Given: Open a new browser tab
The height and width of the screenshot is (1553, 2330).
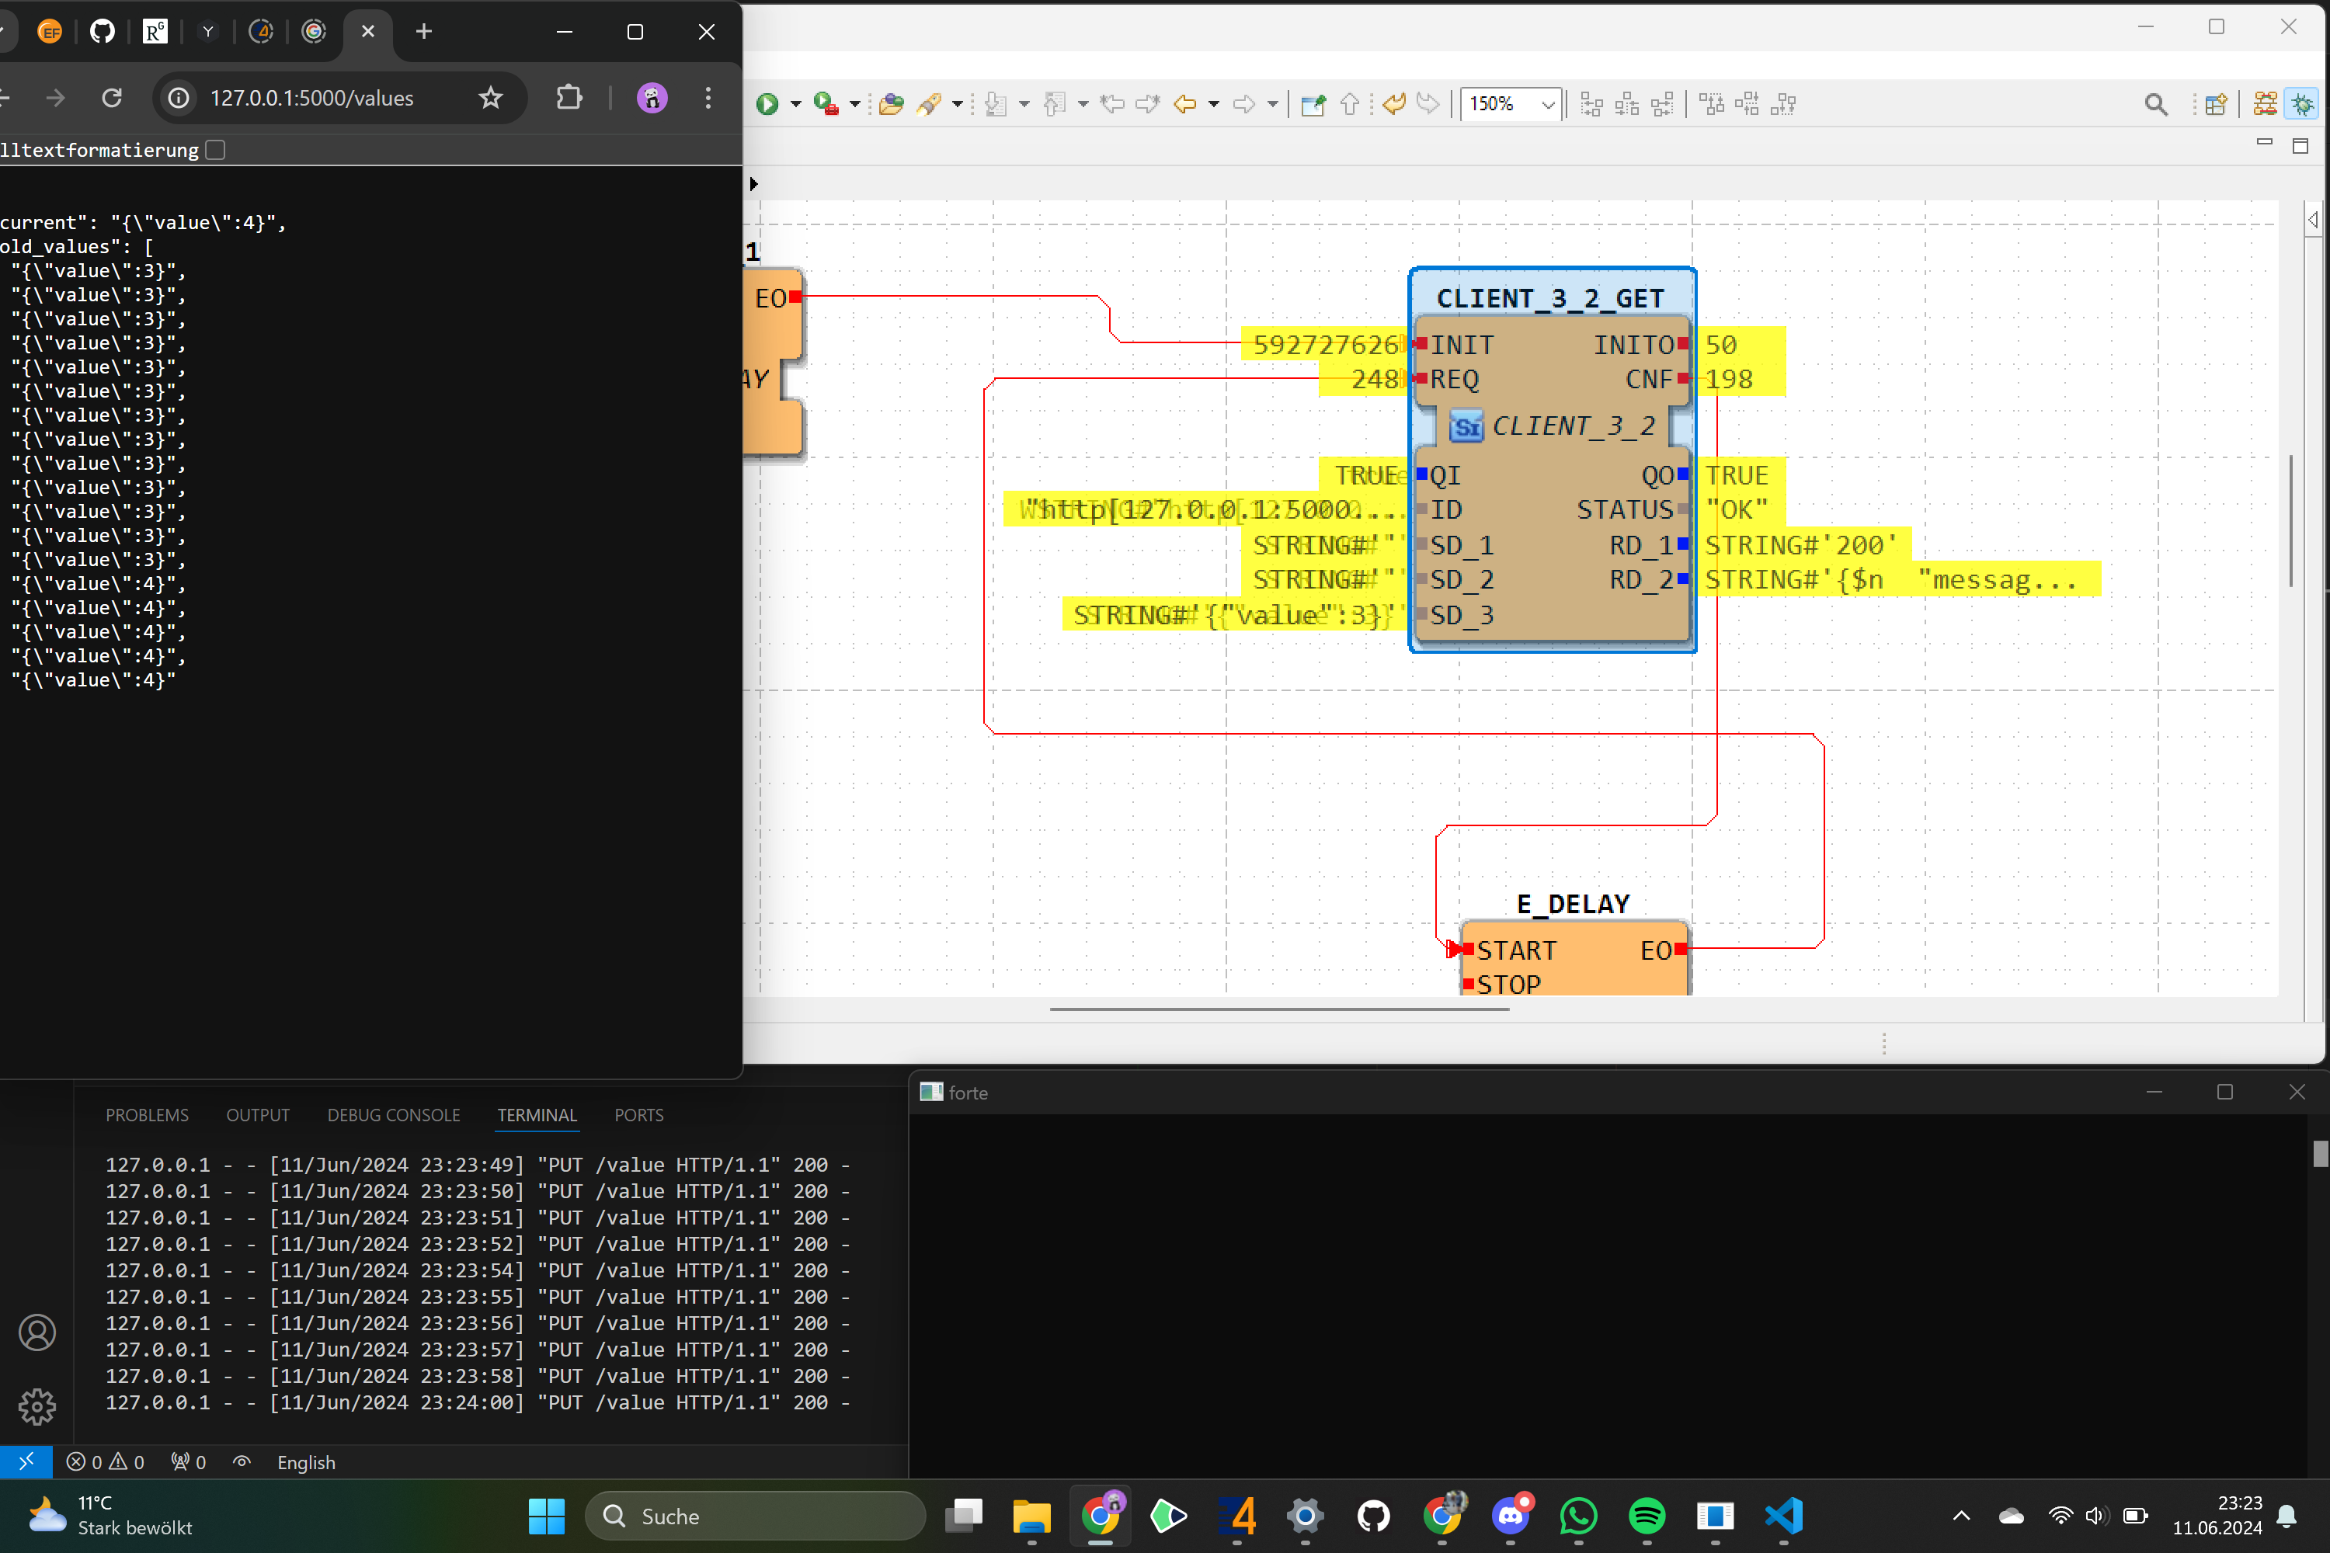Looking at the screenshot, I should pos(424,32).
